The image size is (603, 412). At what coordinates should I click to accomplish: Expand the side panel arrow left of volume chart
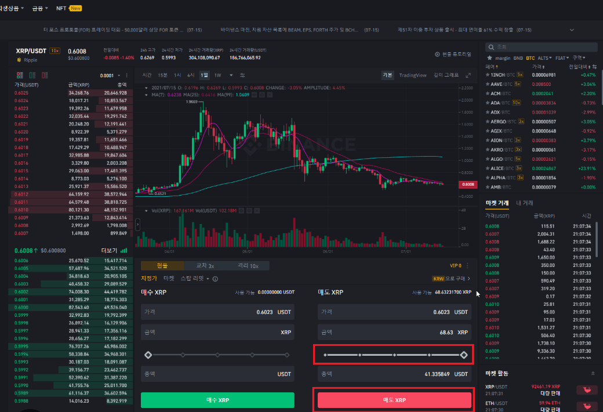tap(137, 225)
